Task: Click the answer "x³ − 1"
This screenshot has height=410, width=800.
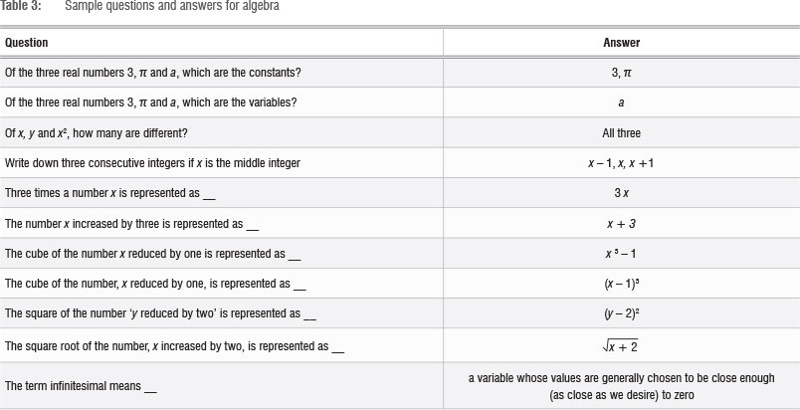Action: point(621,253)
